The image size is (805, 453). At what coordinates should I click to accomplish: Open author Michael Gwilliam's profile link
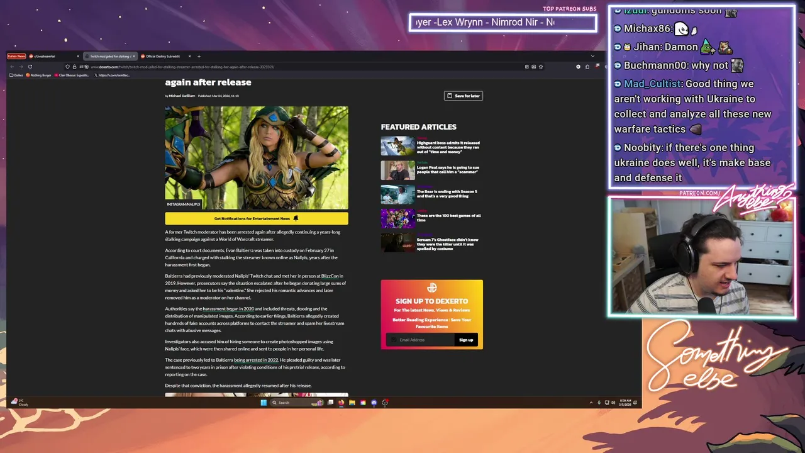pyautogui.click(x=182, y=96)
